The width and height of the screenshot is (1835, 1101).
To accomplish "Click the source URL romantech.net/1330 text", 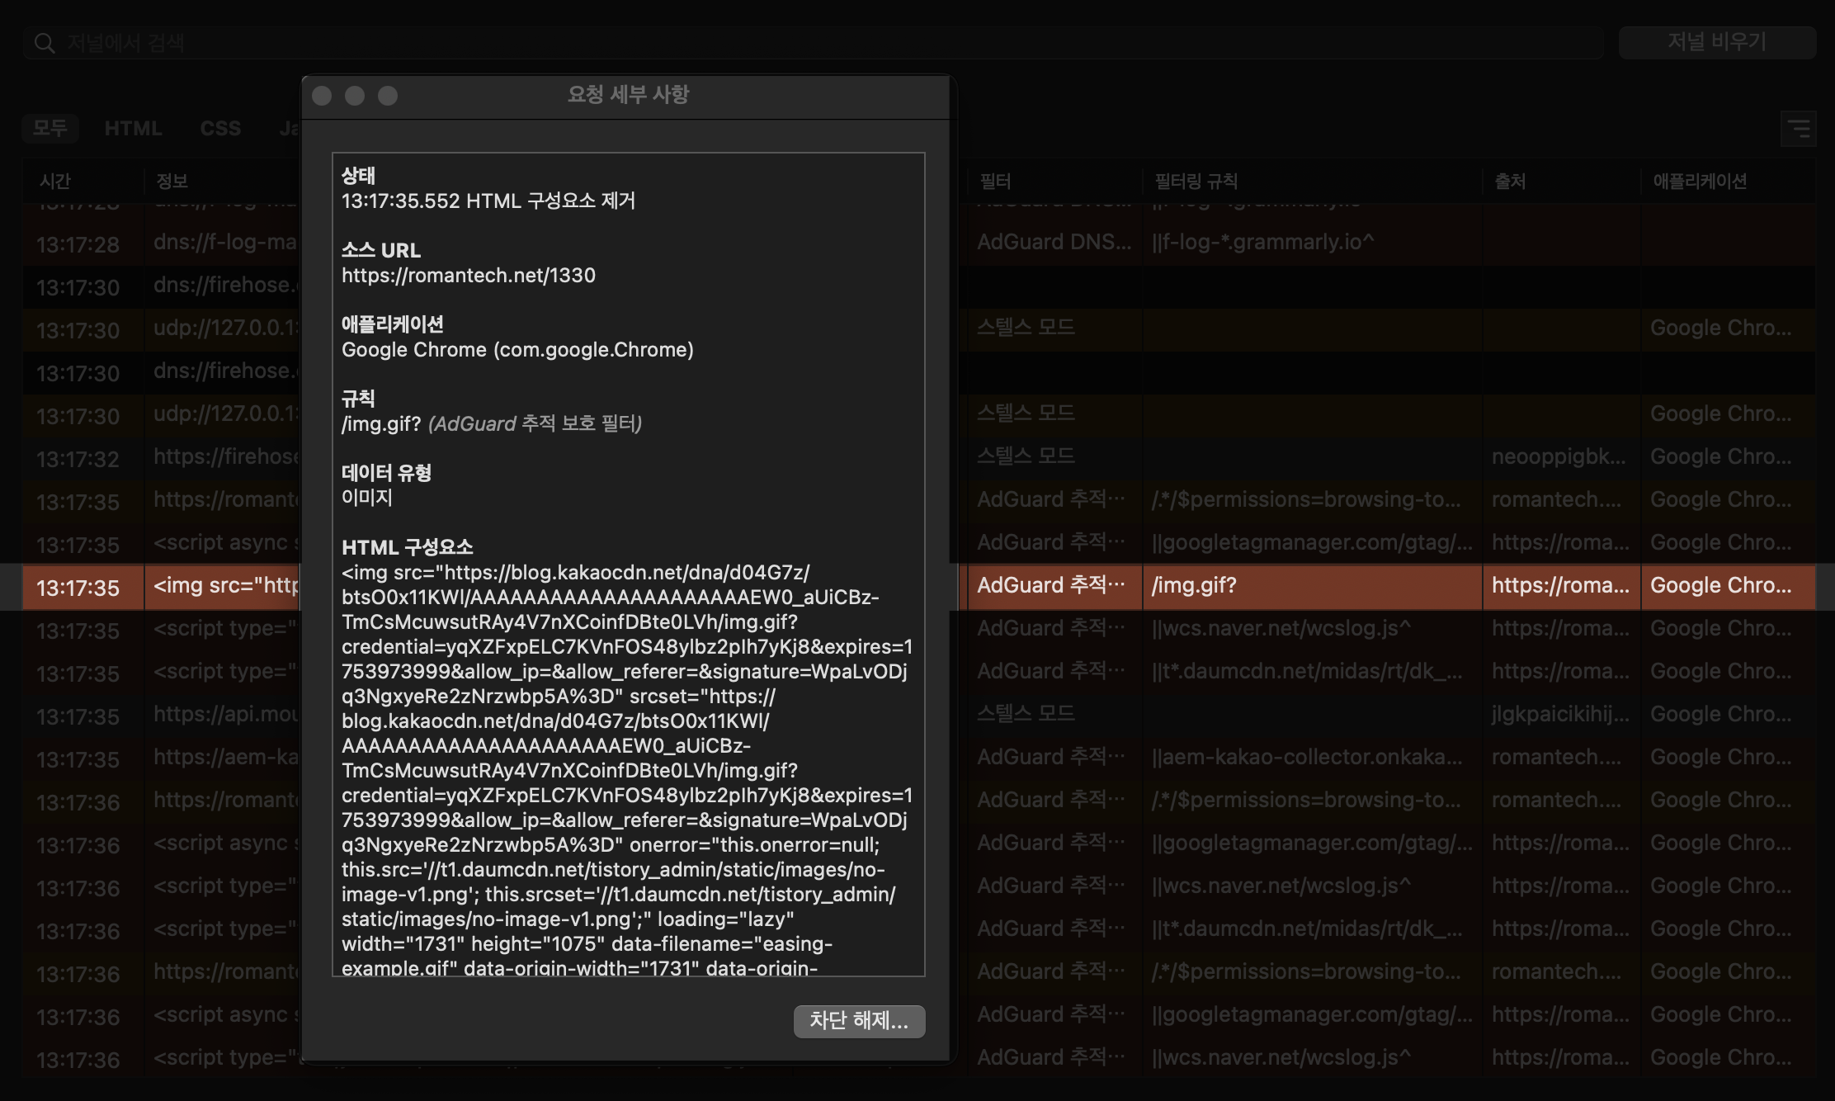I will pyautogui.click(x=468, y=276).
